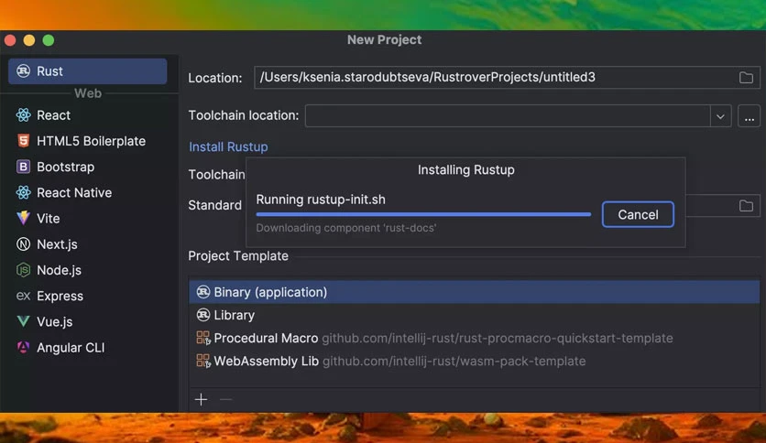Click the React Native atom icon

(x=23, y=193)
